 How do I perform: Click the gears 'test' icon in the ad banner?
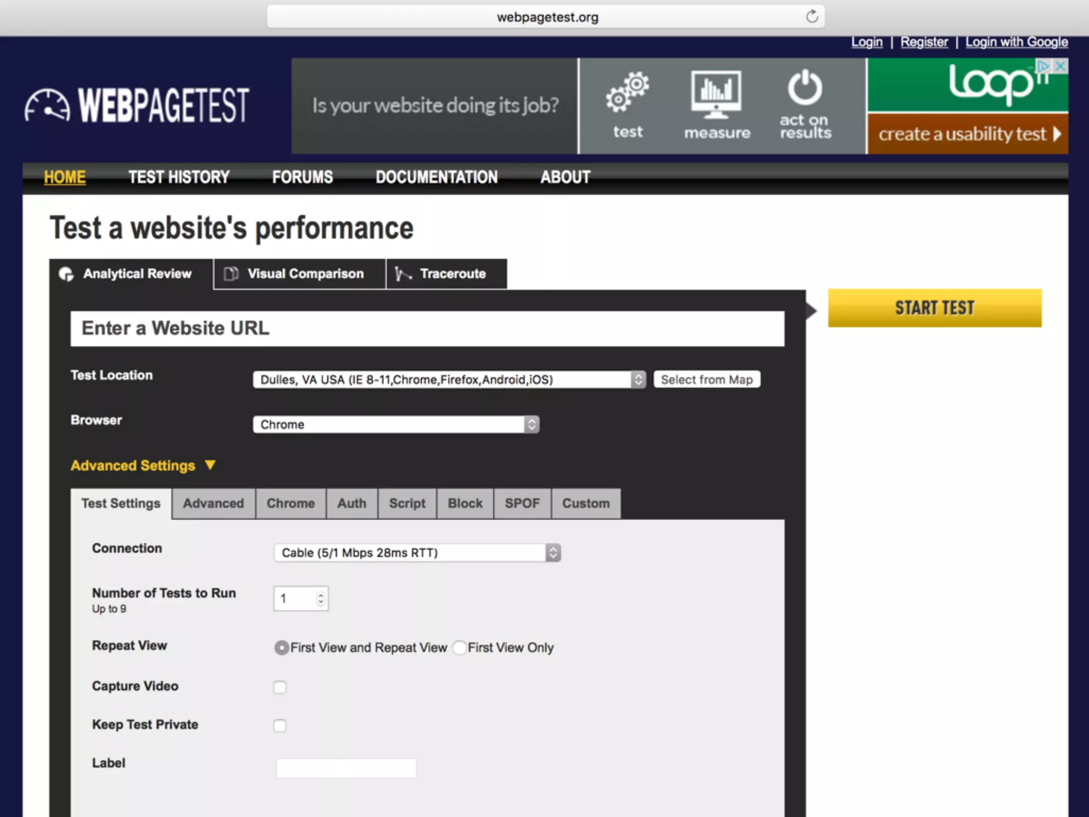[627, 91]
